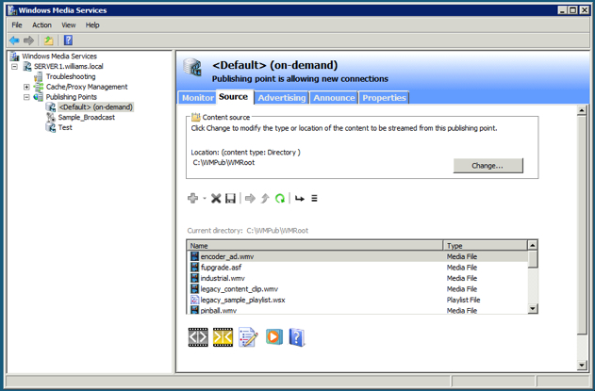Select <Default> (on-demand) in the tree
The width and height of the screenshot is (595, 391).
[96, 107]
